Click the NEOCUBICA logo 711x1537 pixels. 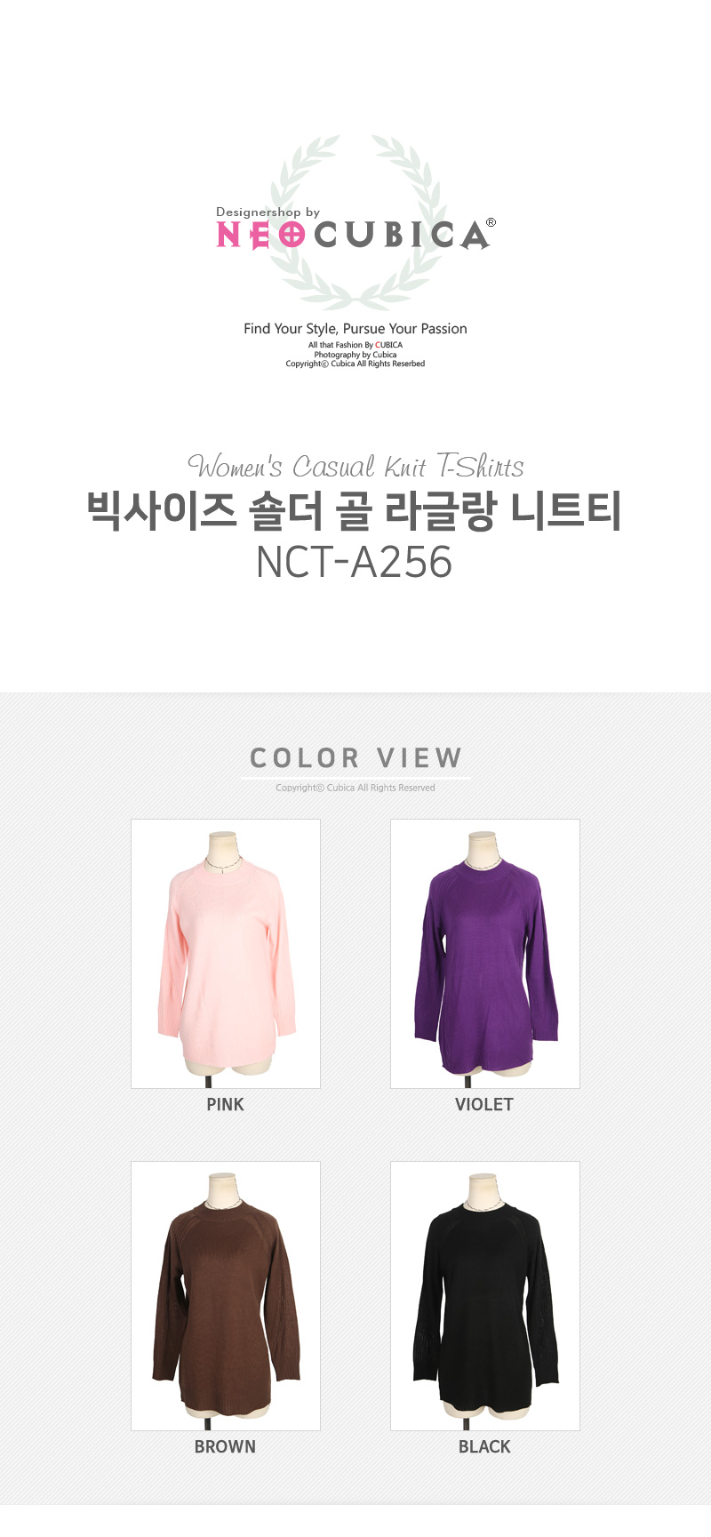pos(353,235)
